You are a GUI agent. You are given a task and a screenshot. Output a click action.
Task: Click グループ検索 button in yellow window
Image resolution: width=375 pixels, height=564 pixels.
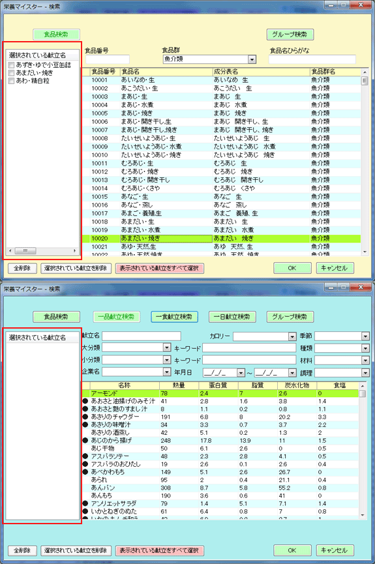click(x=290, y=35)
